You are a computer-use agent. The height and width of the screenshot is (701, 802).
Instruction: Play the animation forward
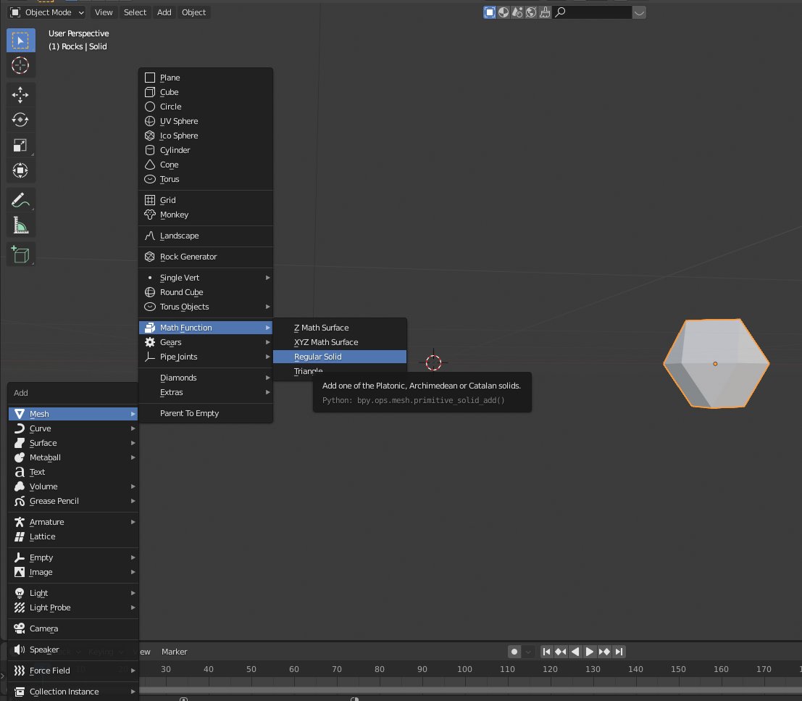[590, 652]
